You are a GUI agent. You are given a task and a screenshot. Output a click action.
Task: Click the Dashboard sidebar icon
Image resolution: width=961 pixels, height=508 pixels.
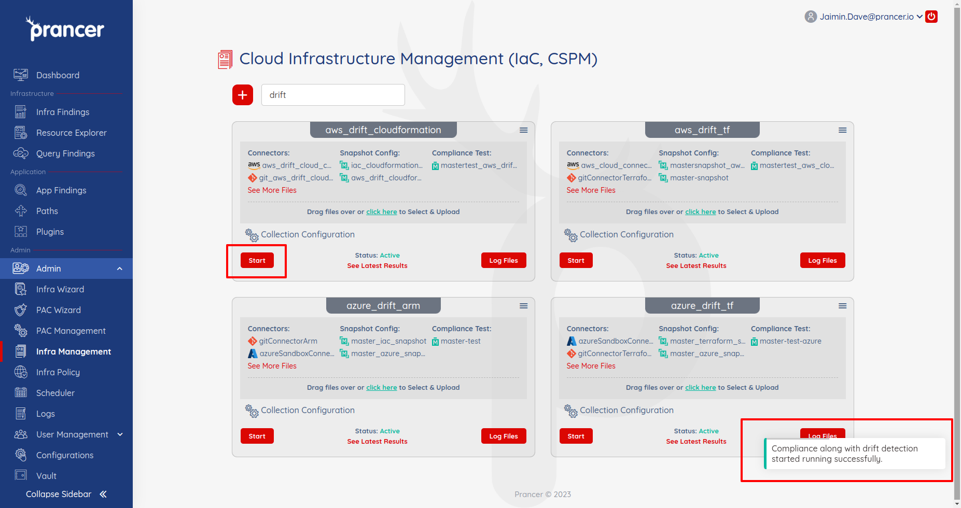[21, 75]
